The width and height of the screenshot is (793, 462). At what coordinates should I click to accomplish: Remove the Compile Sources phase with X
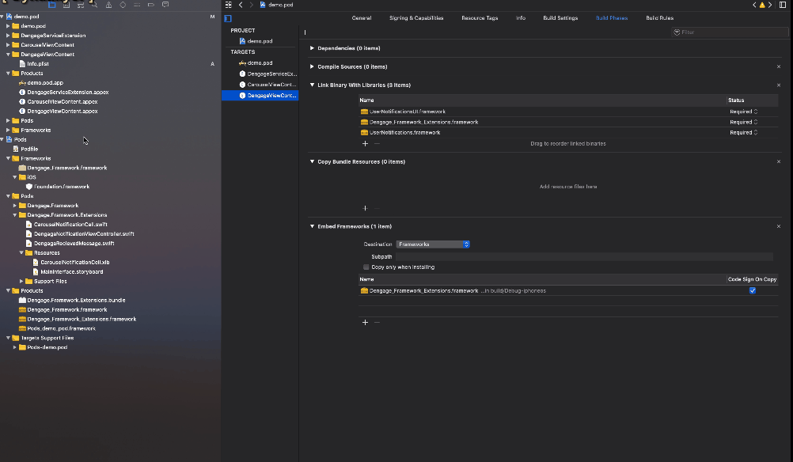click(x=779, y=66)
